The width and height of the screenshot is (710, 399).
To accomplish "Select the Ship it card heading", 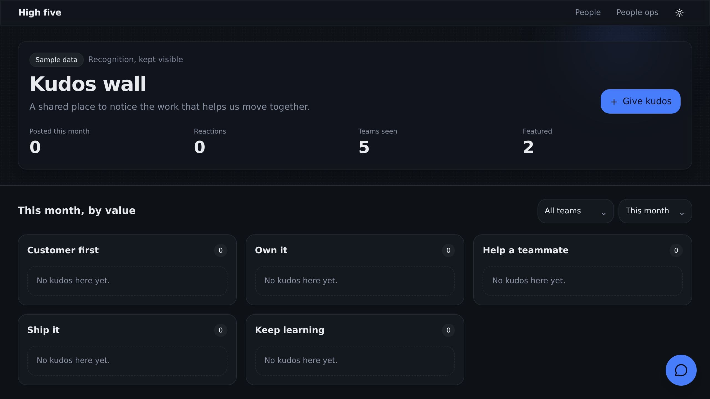I will [x=43, y=330].
